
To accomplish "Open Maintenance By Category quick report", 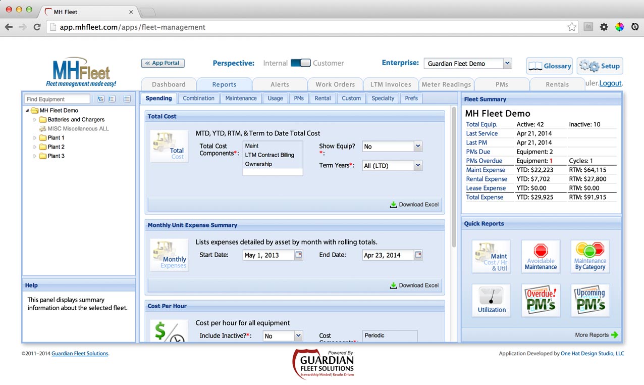I will click(x=590, y=257).
